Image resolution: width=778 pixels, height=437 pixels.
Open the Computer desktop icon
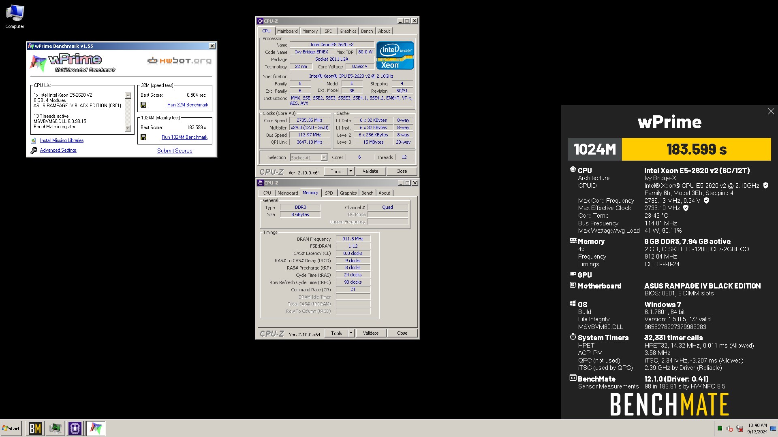(x=15, y=16)
